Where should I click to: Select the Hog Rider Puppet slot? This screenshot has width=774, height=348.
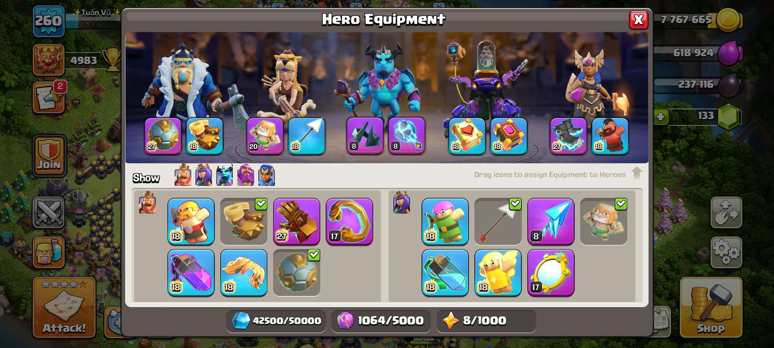click(x=610, y=136)
